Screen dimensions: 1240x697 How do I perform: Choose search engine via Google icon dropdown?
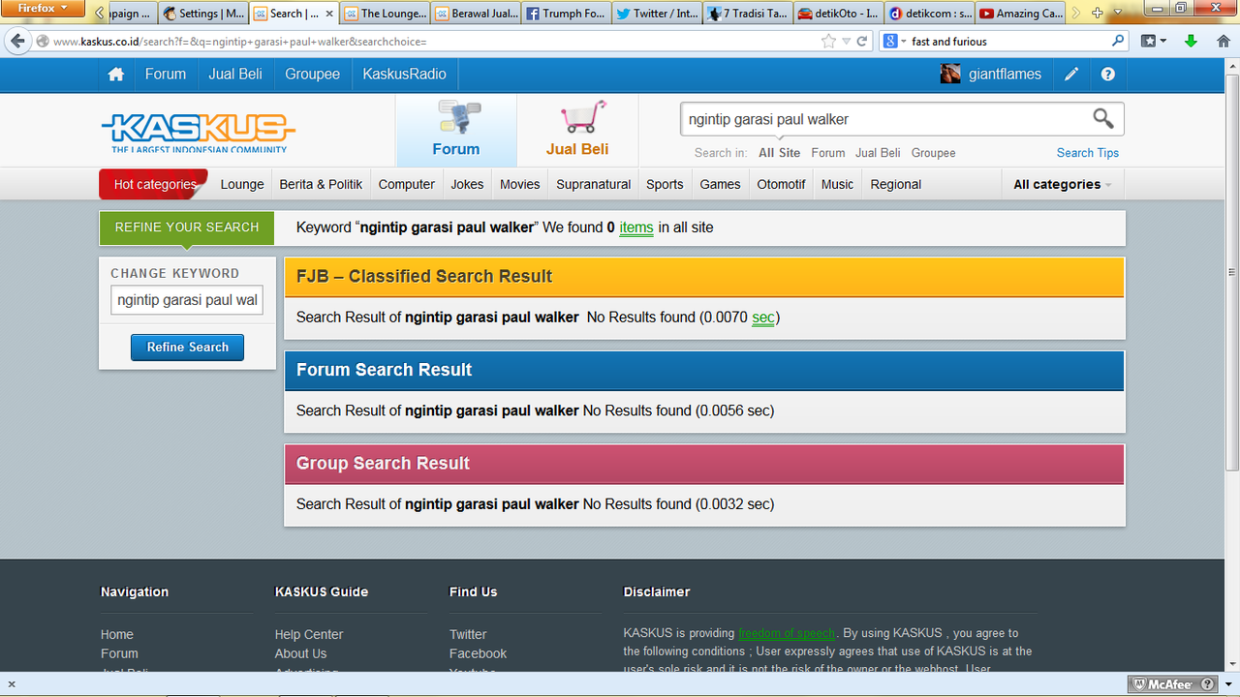click(895, 42)
